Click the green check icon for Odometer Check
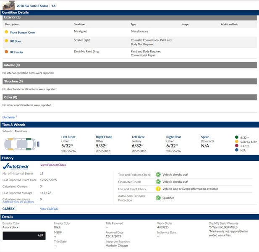Image resolution: width=259 pixels, height=252 pixels. (x=158, y=182)
